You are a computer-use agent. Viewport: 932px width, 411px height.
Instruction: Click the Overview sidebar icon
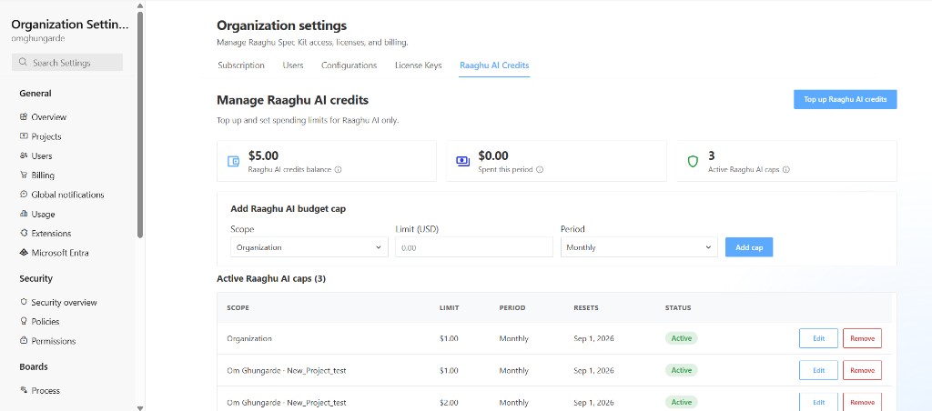coord(24,117)
